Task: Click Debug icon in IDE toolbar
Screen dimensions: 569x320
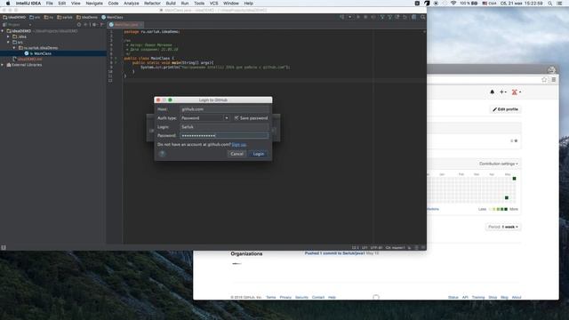Action: [x=365, y=17]
